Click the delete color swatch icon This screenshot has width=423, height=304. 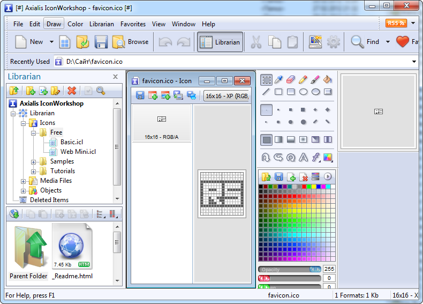[303, 177]
